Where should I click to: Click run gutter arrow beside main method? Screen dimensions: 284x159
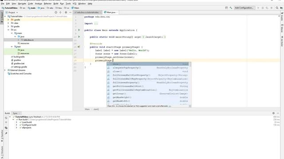pos(79,37)
